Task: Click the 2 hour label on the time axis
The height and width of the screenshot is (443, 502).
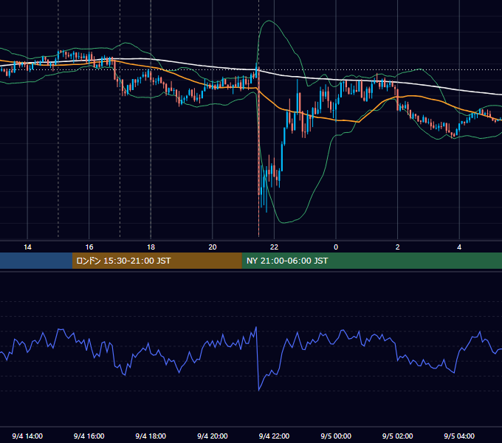Action: click(398, 247)
